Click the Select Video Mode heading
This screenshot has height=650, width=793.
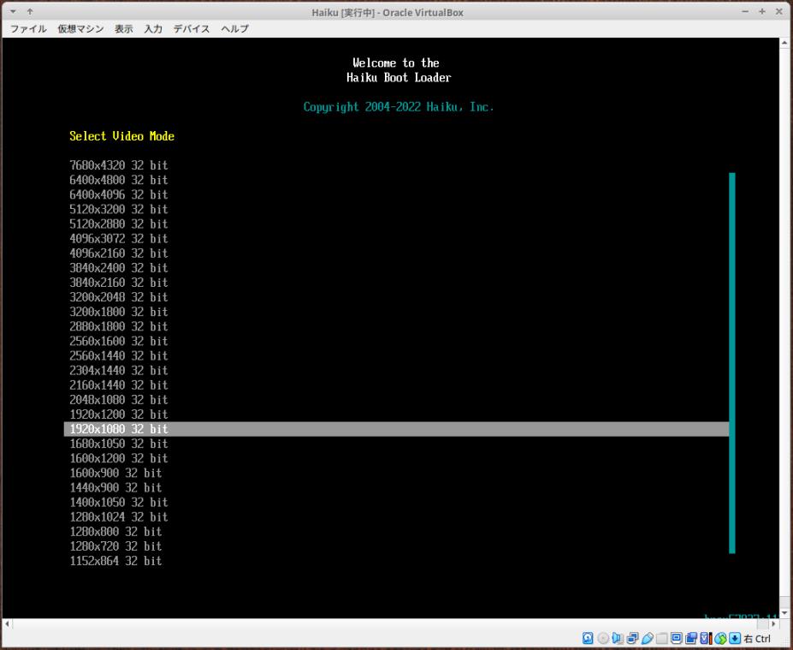point(121,136)
